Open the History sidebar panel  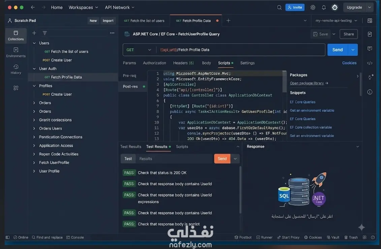[16, 69]
